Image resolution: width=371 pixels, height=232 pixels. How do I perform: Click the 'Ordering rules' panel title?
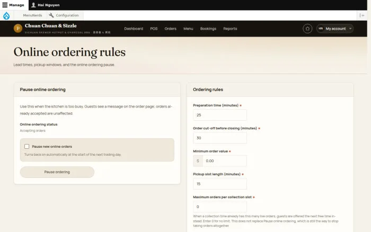pyautogui.click(x=208, y=90)
